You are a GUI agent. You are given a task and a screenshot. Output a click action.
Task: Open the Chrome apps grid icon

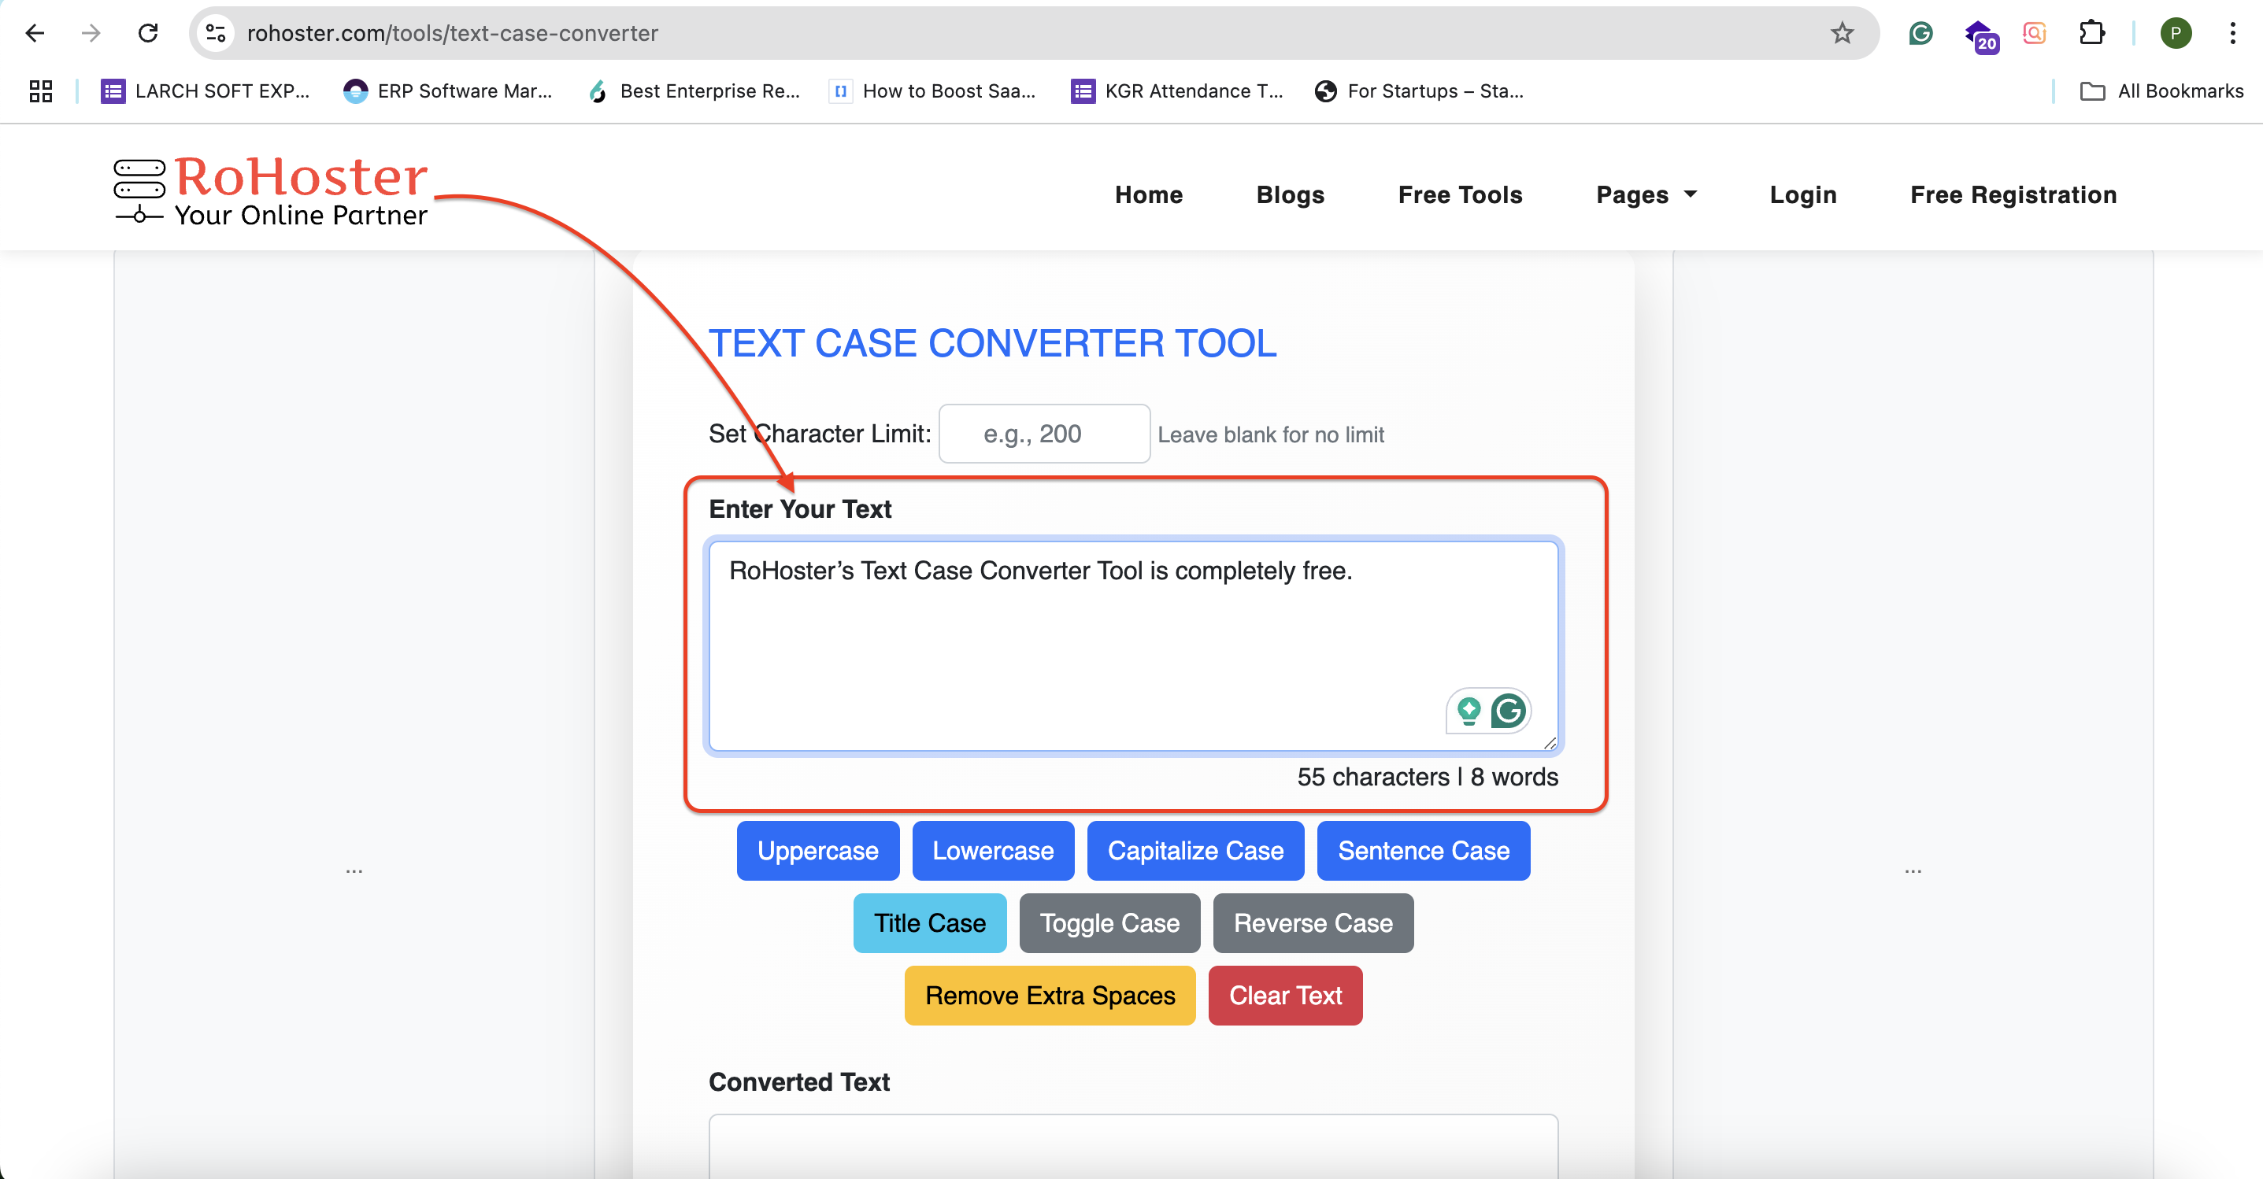coord(40,91)
